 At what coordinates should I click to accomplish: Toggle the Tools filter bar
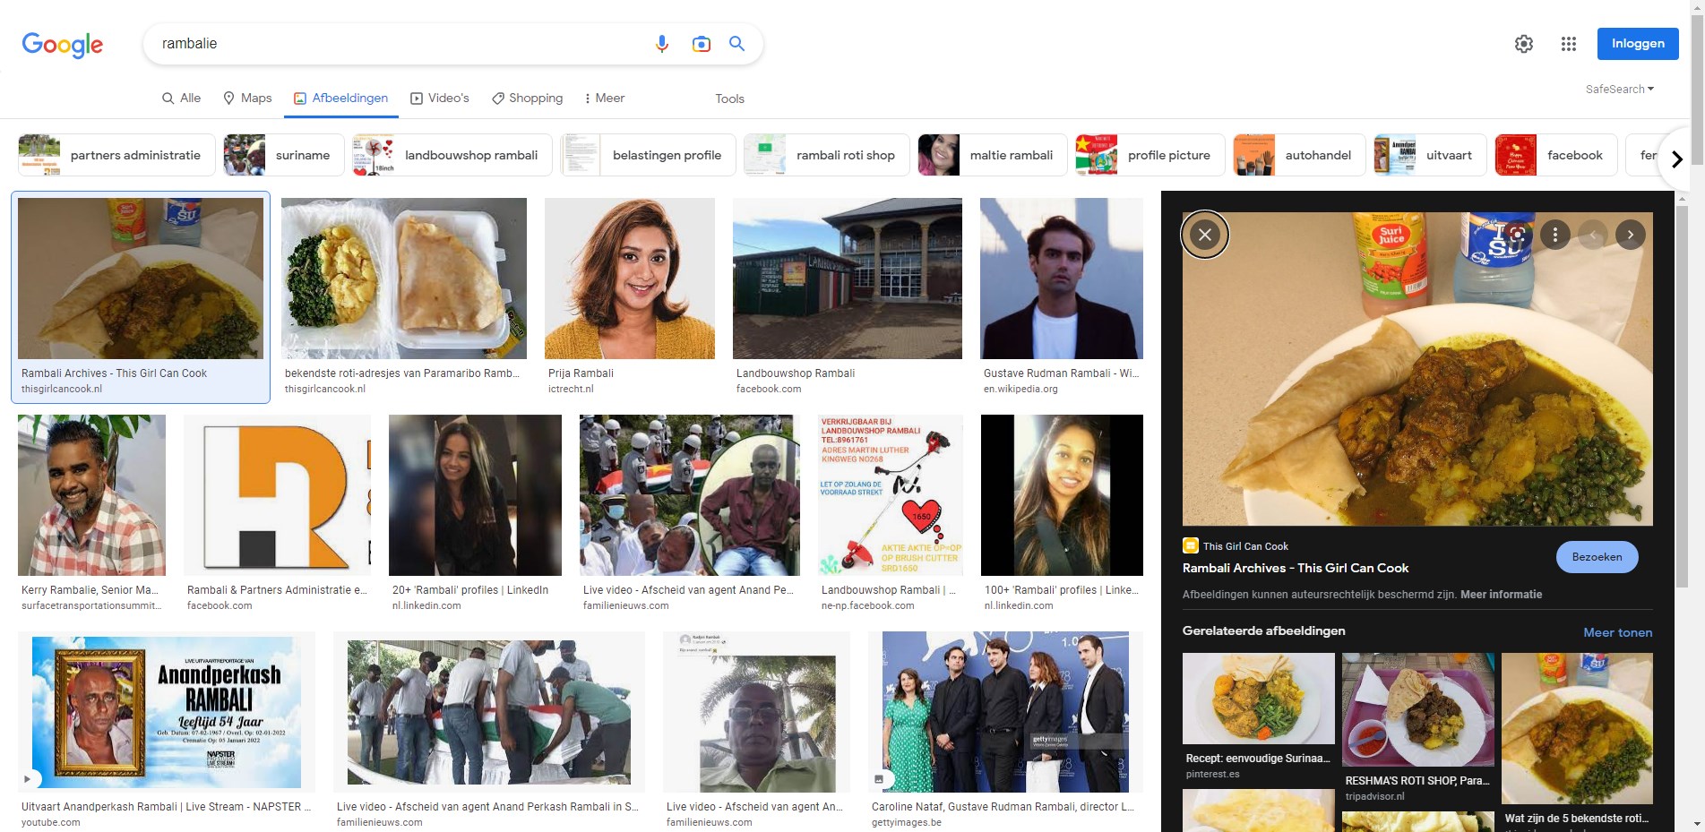(x=729, y=99)
